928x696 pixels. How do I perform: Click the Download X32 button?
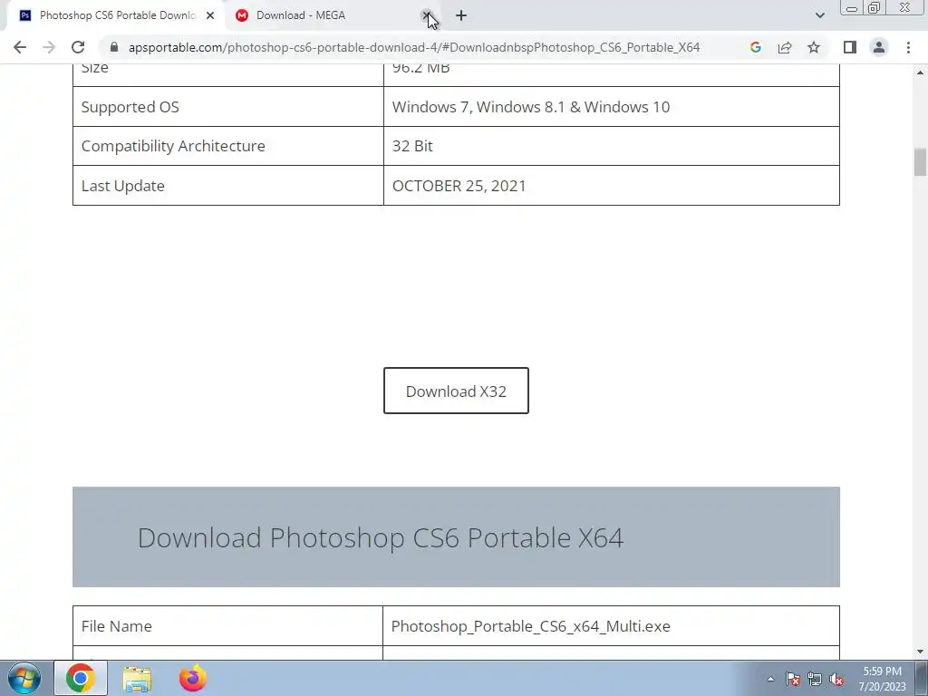tap(457, 391)
